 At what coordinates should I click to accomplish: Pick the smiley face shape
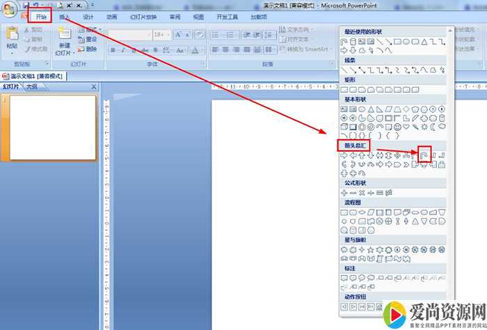click(x=397, y=127)
